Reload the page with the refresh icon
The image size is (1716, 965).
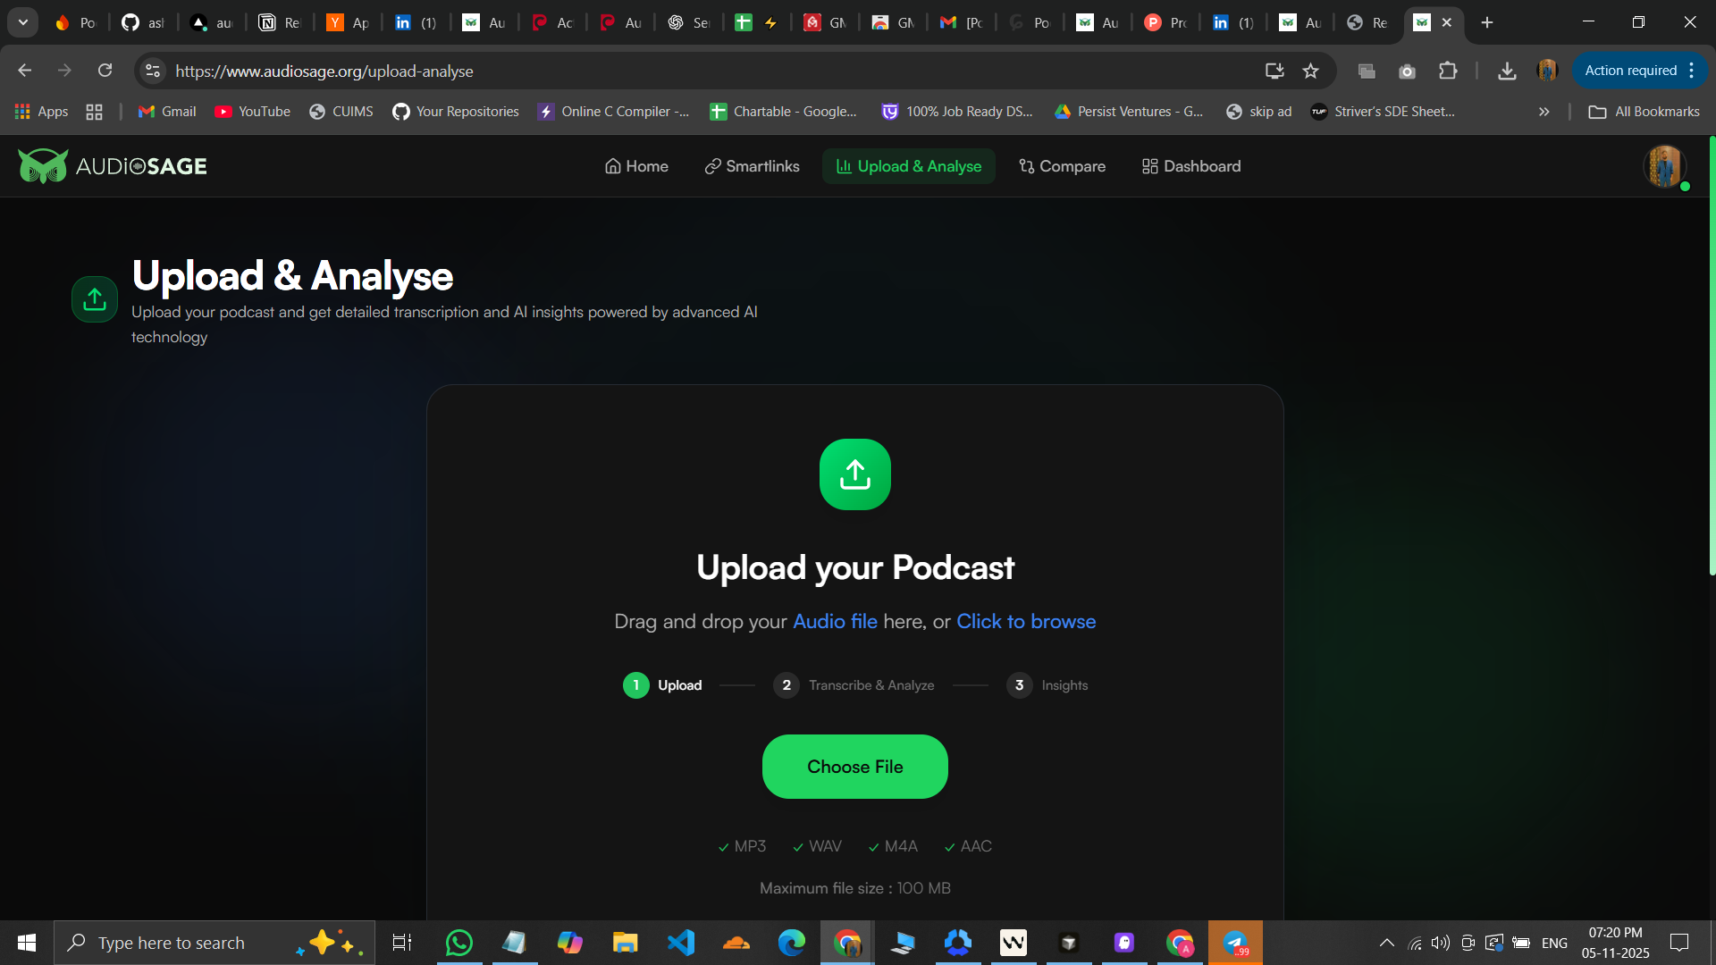(105, 71)
